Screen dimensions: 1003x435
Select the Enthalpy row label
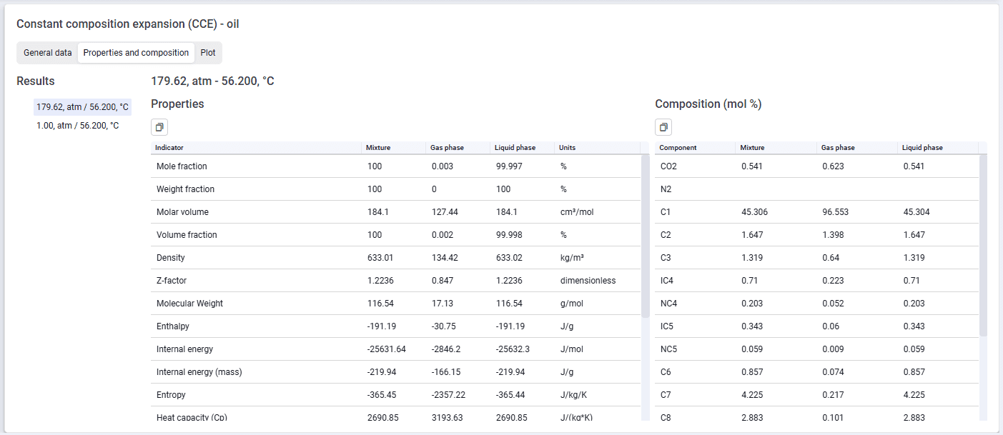pos(173,326)
